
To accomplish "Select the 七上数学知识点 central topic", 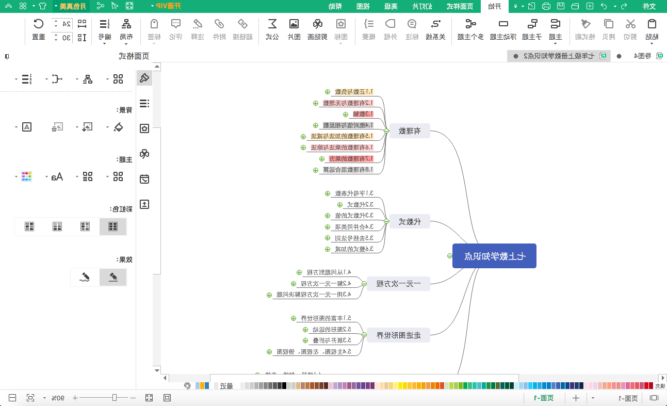I will click(494, 256).
